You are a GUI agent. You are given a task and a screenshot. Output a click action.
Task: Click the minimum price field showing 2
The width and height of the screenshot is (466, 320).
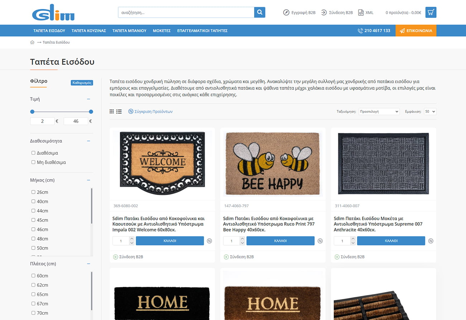point(42,121)
